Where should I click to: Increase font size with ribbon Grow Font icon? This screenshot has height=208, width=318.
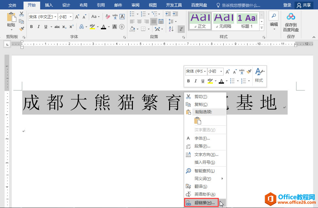pyautogui.click(x=77, y=17)
